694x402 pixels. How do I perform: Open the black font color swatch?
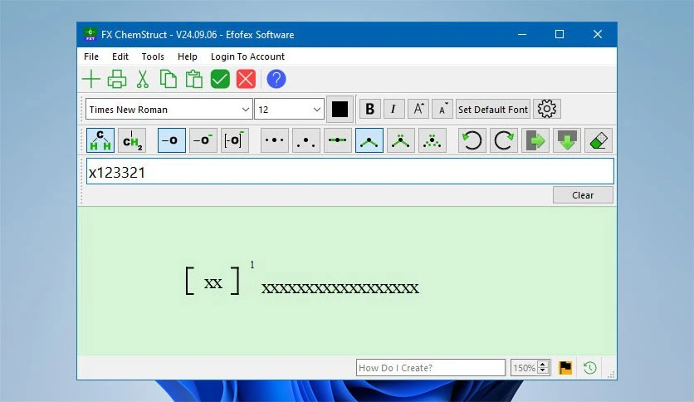pos(340,109)
